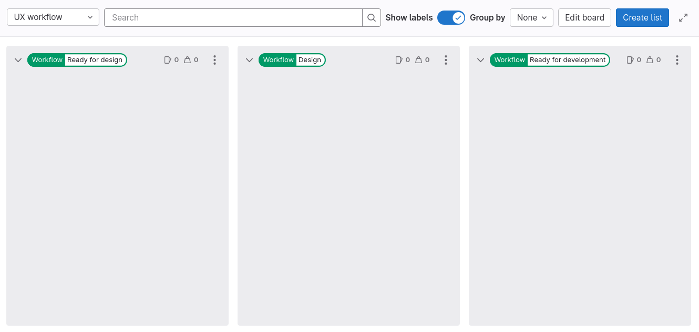Screen dimensions: 699x332
Task: Click the Edit board button
Action: [584, 17]
